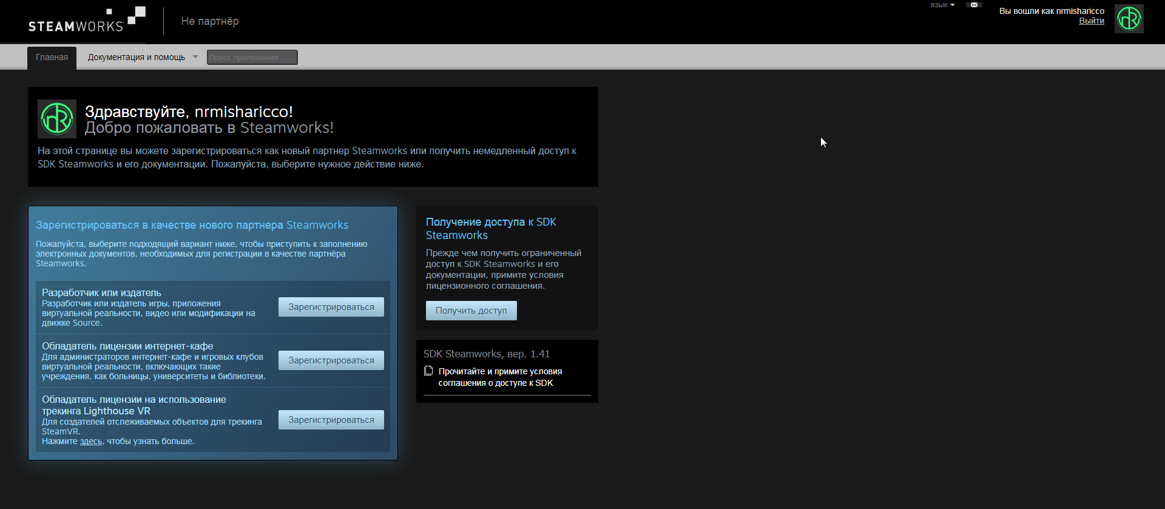Viewport: 1165px width, 509px height.
Task: Click the Не партнёр status text
Action: [x=210, y=21]
